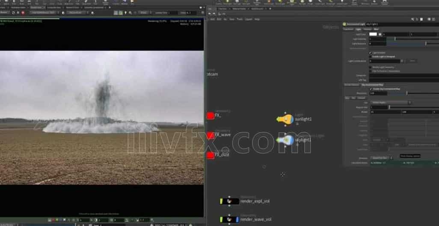The height and width of the screenshot is (226, 439).
Task: Click the LPE Tag input field
Action: coord(404,80)
